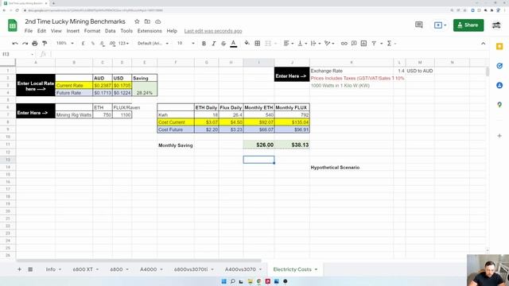Open the fill color picker
The height and width of the screenshot is (286, 509).
click(x=247, y=43)
